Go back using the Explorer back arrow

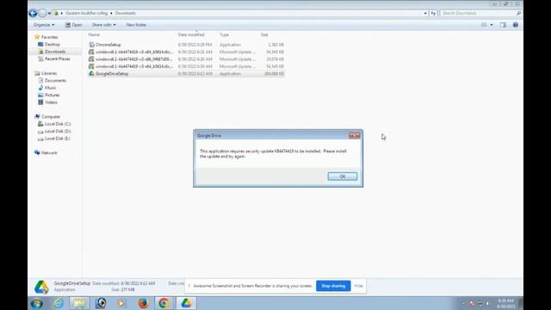33,14
